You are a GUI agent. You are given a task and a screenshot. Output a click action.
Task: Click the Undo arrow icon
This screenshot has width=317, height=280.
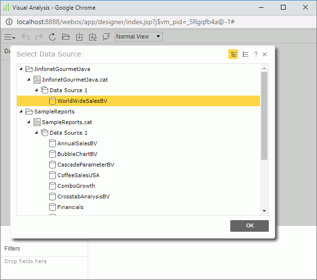coord(26,37)
